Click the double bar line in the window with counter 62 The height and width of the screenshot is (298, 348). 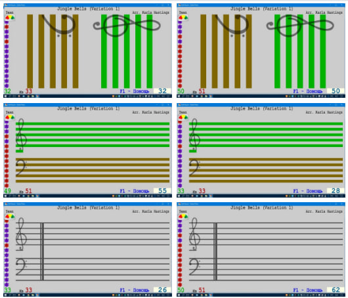215,251
